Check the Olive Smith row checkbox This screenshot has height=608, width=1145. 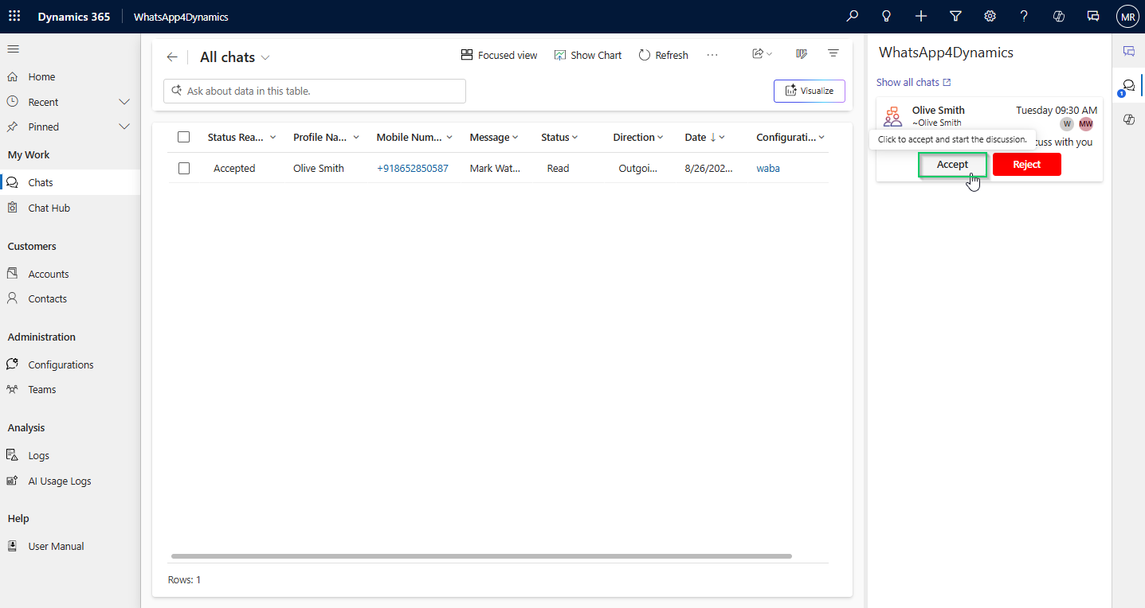(x=184, y=169)
